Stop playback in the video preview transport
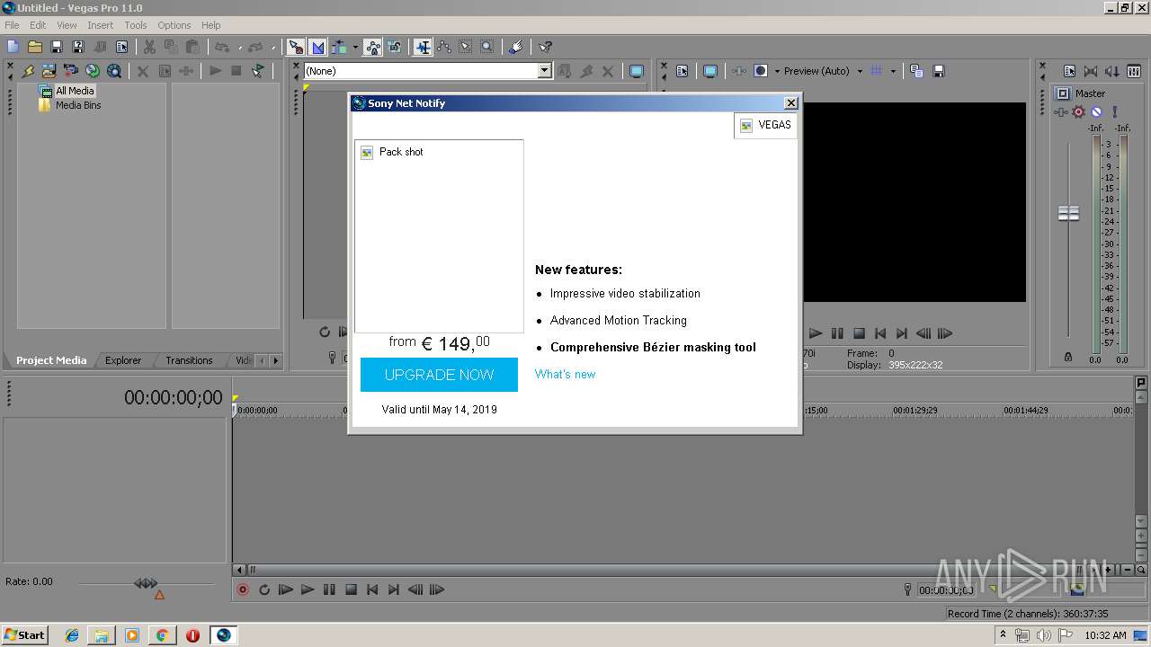The height and width of the screenshot is (647, 1151). (859, 333)
